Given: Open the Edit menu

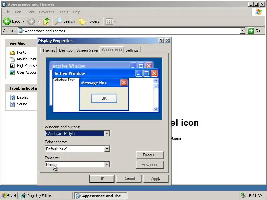Looking at the screenshot, I should (18, 12).
